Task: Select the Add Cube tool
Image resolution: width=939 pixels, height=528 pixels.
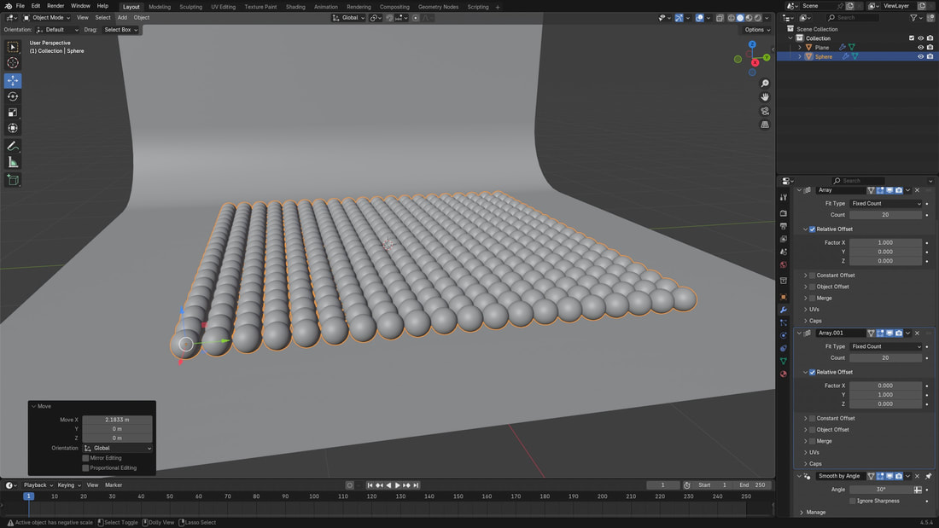Action: click(x=13, y=180)
